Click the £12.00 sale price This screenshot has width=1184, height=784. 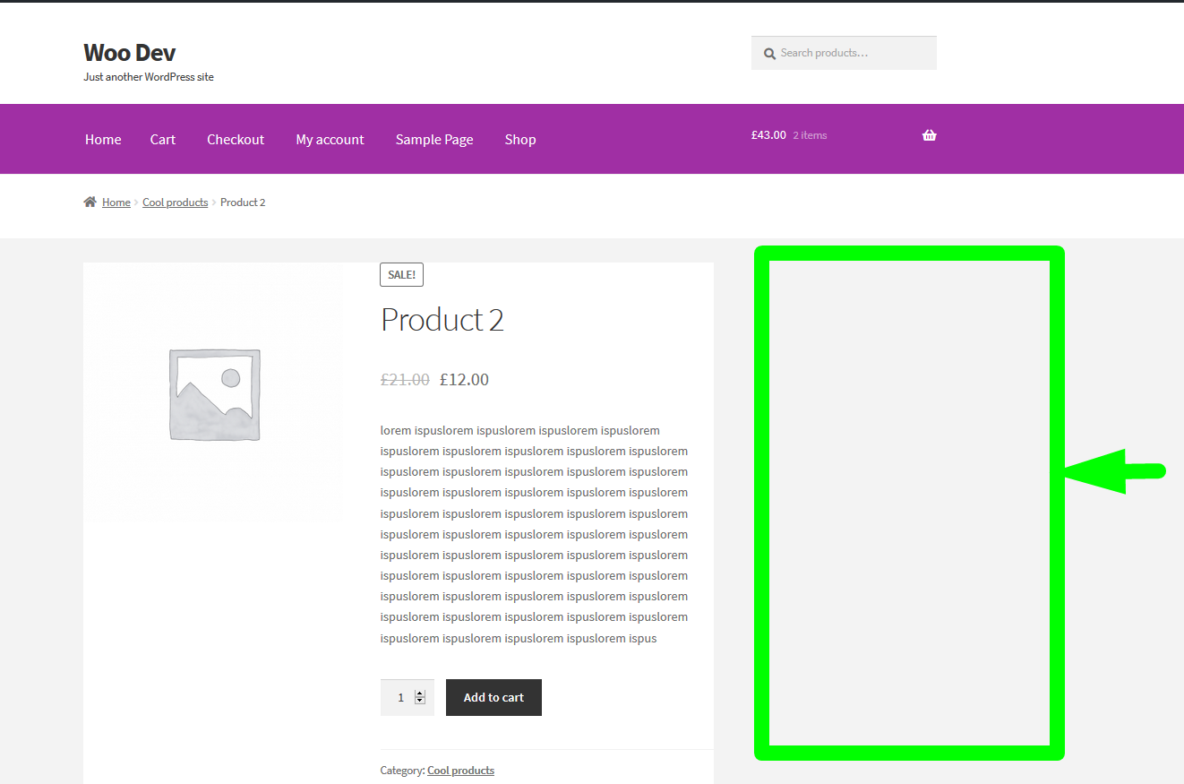pos(464,380)
